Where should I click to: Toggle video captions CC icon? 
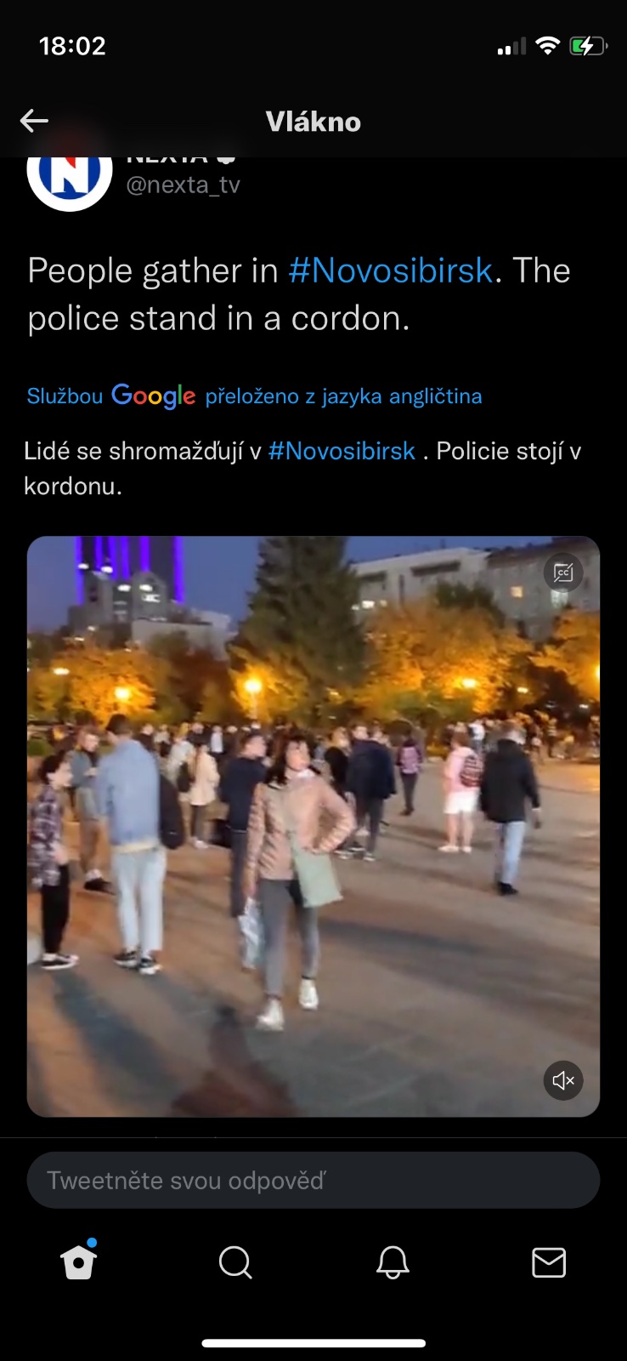pos(563,572)
